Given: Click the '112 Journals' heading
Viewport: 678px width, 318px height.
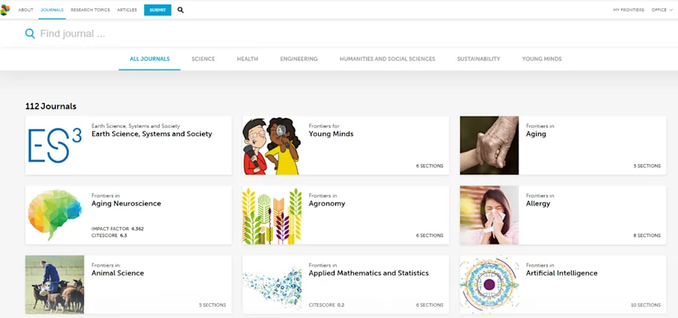Looking at the screenshot, I should click(x=51, y=106).
